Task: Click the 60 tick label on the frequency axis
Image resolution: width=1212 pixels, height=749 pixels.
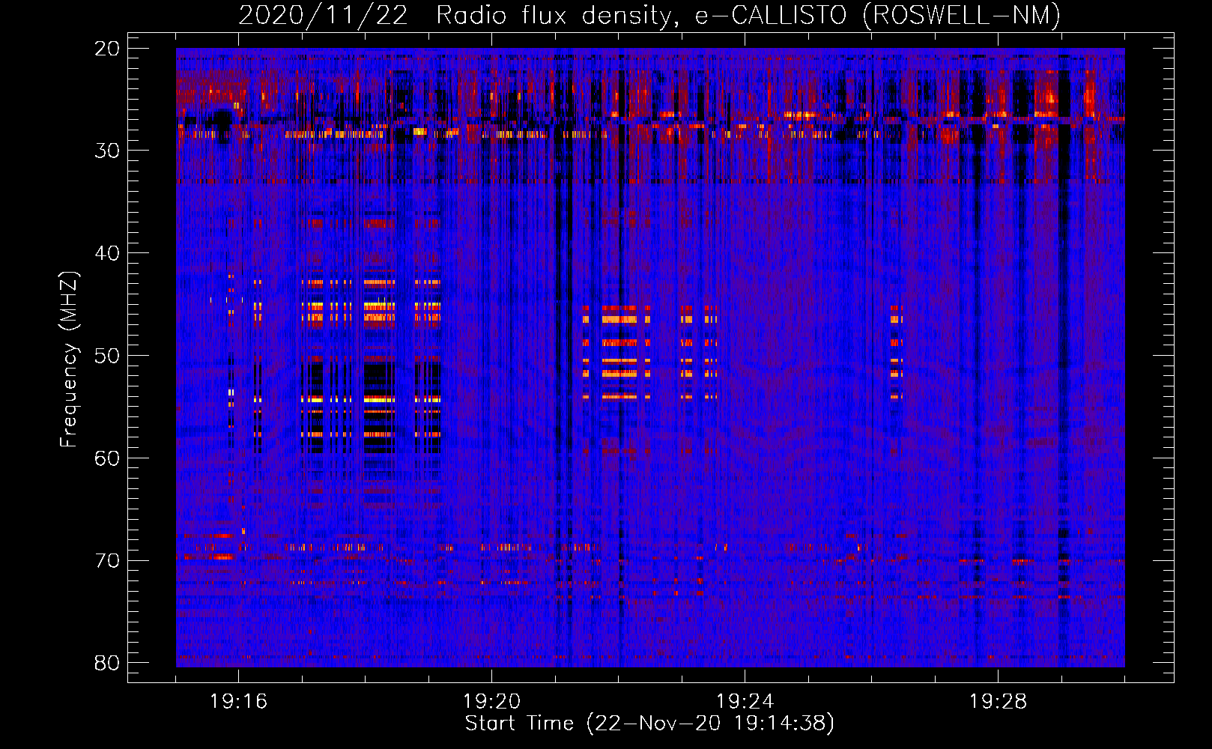Action: point(108,458)
